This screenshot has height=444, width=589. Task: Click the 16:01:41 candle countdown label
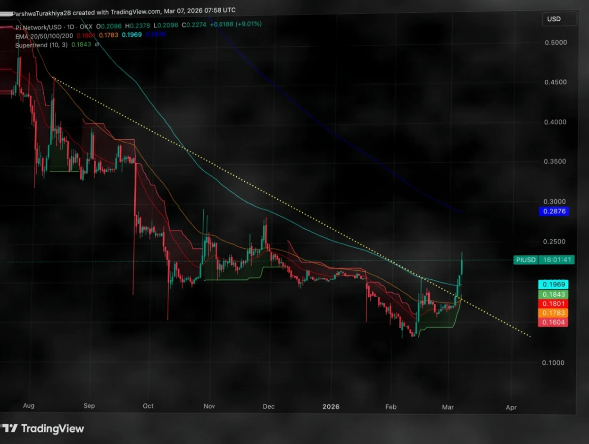tap(557, 260)
